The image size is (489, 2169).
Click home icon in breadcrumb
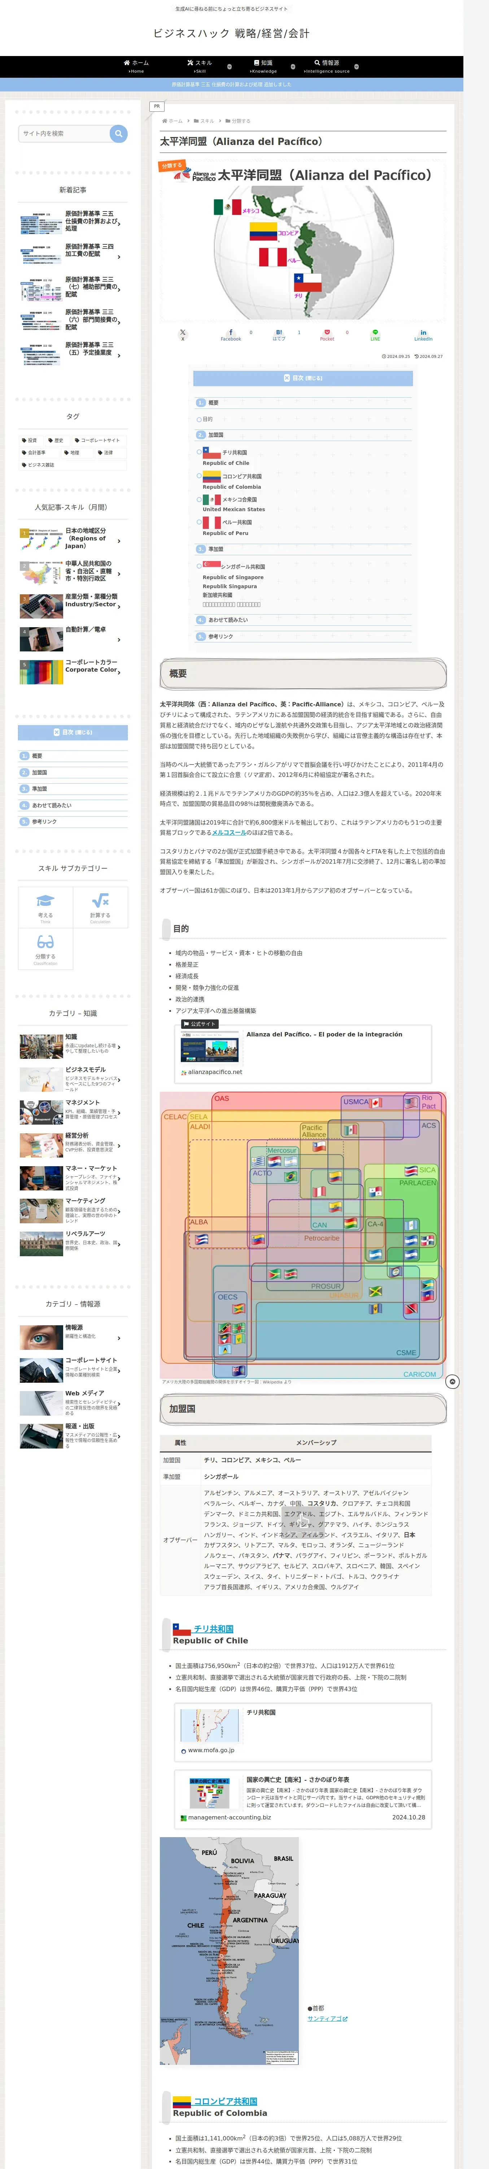pos(165,121)
